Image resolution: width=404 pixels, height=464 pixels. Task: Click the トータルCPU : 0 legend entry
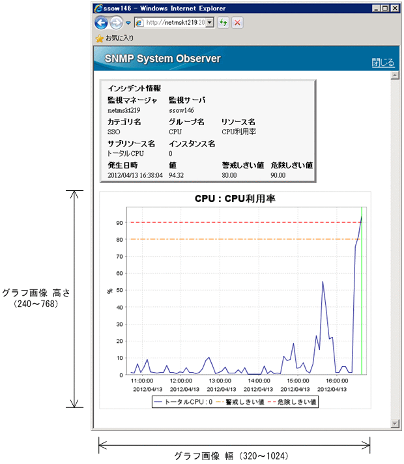tap(183, 402)
